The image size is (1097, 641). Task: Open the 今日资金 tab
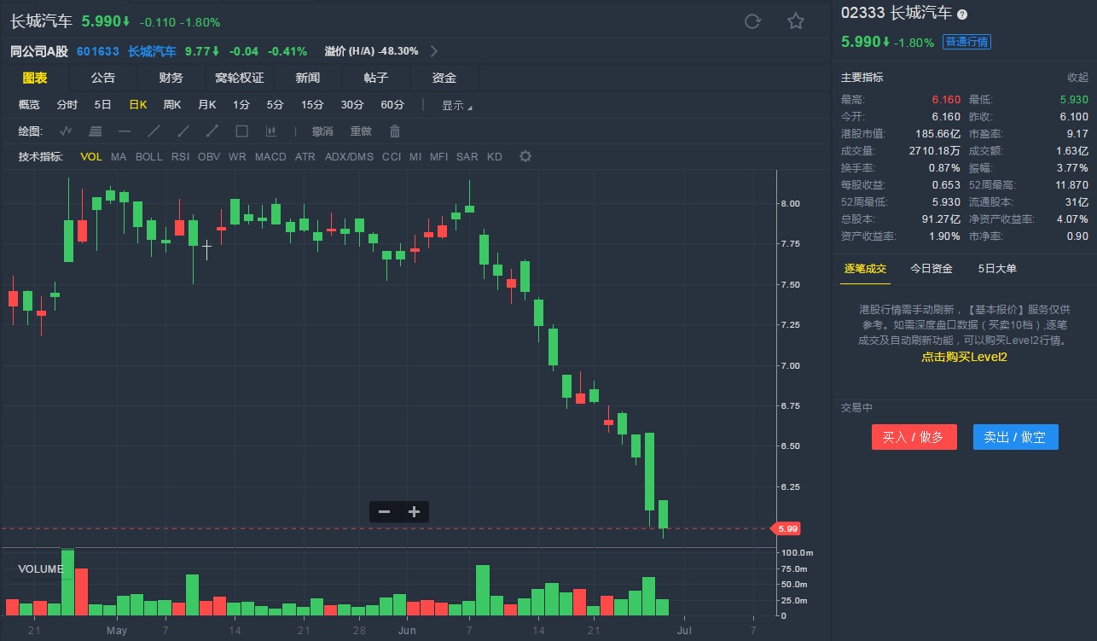click(x=932, y=268)
